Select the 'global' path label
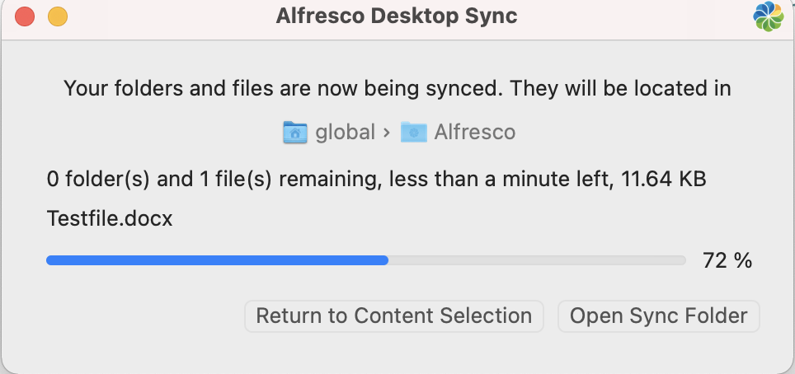Image resolution: width=795 pixels, height=374 pixels. [x=345, y=132]
